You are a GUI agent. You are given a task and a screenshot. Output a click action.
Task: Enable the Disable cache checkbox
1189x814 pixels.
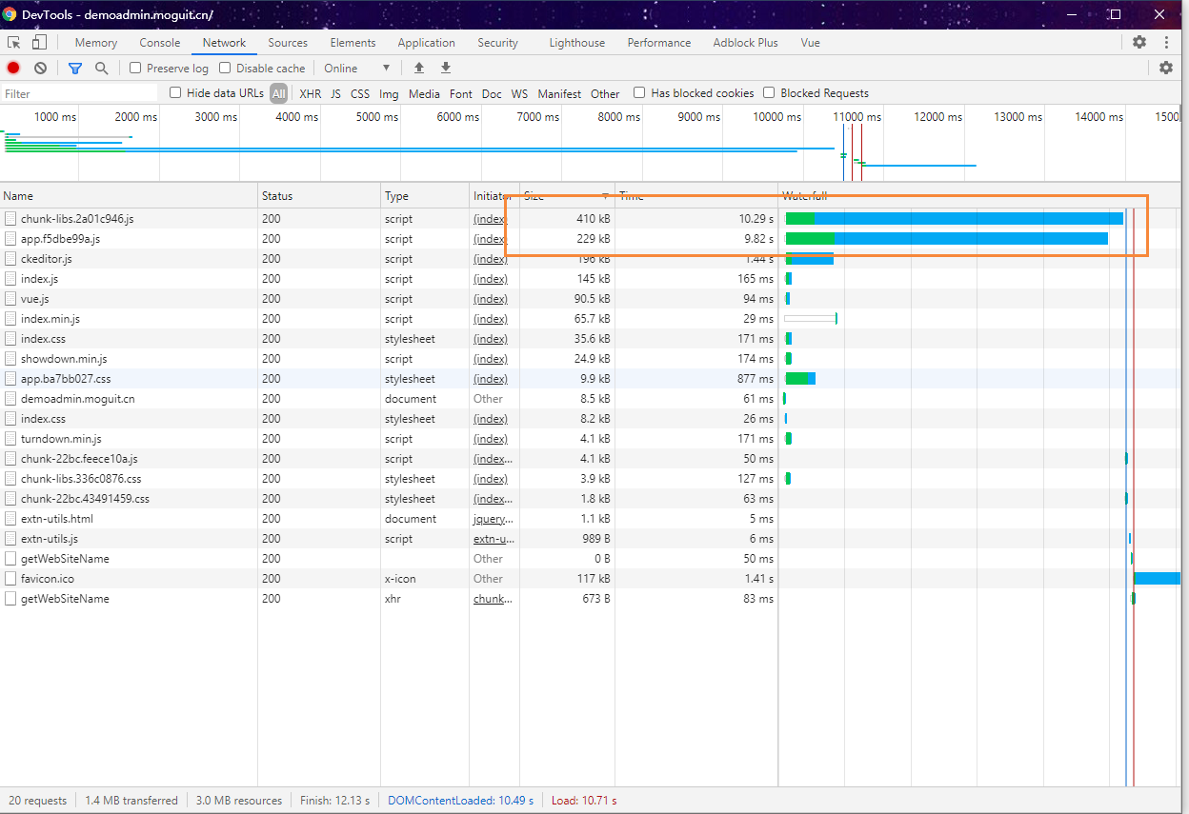tap(225, 69)
